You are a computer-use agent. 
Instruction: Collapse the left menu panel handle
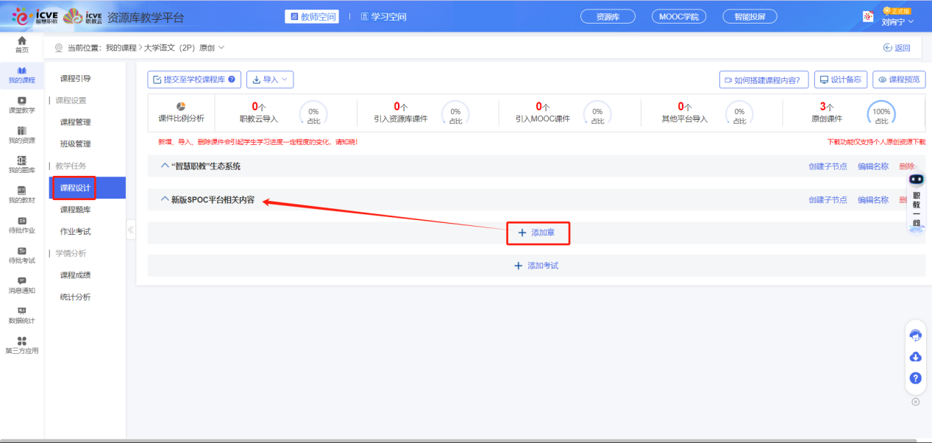coord(131,230)
